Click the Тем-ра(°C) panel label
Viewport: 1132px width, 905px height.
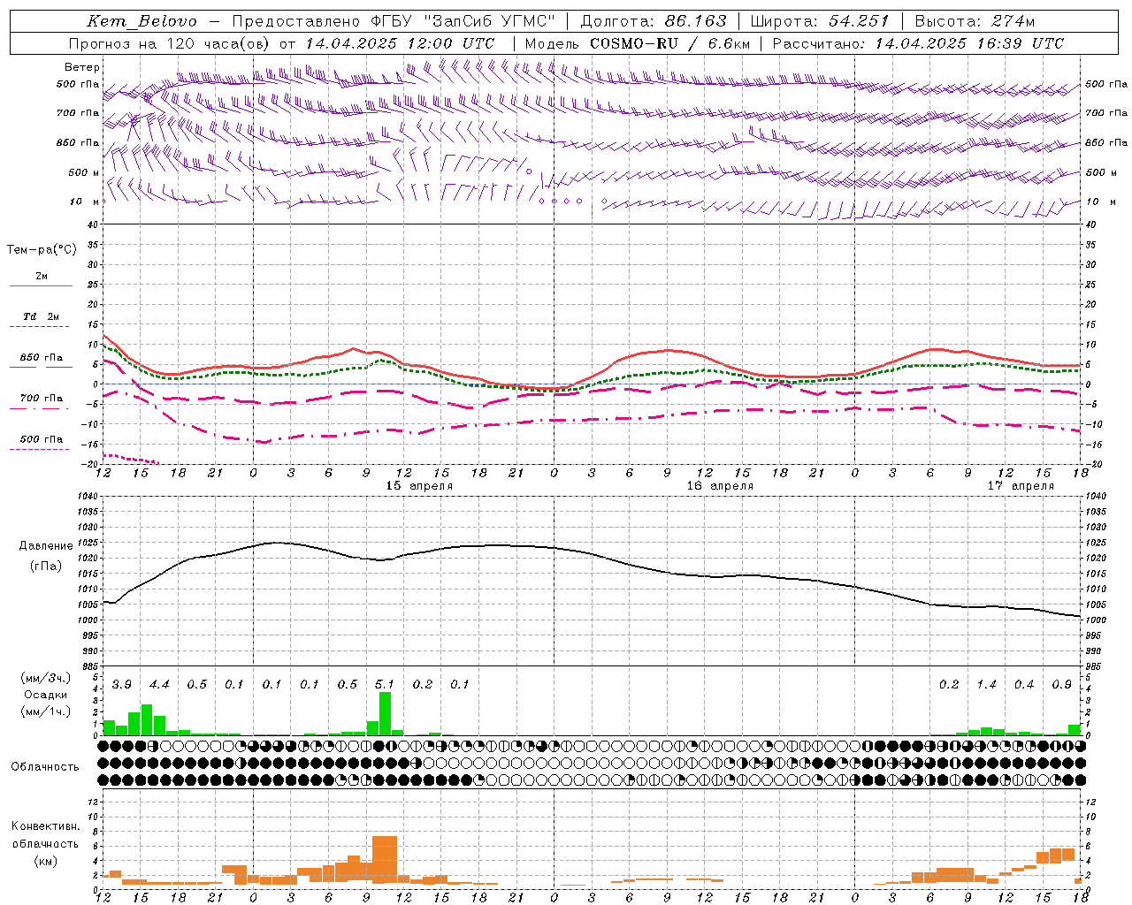pyautogui.click(x=42, y=250)
